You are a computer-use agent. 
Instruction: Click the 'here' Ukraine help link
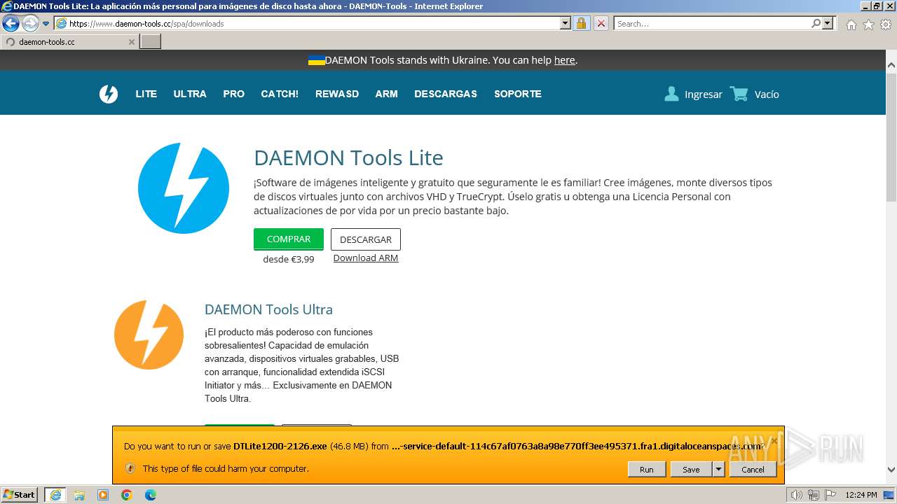[x=564, y=60]
